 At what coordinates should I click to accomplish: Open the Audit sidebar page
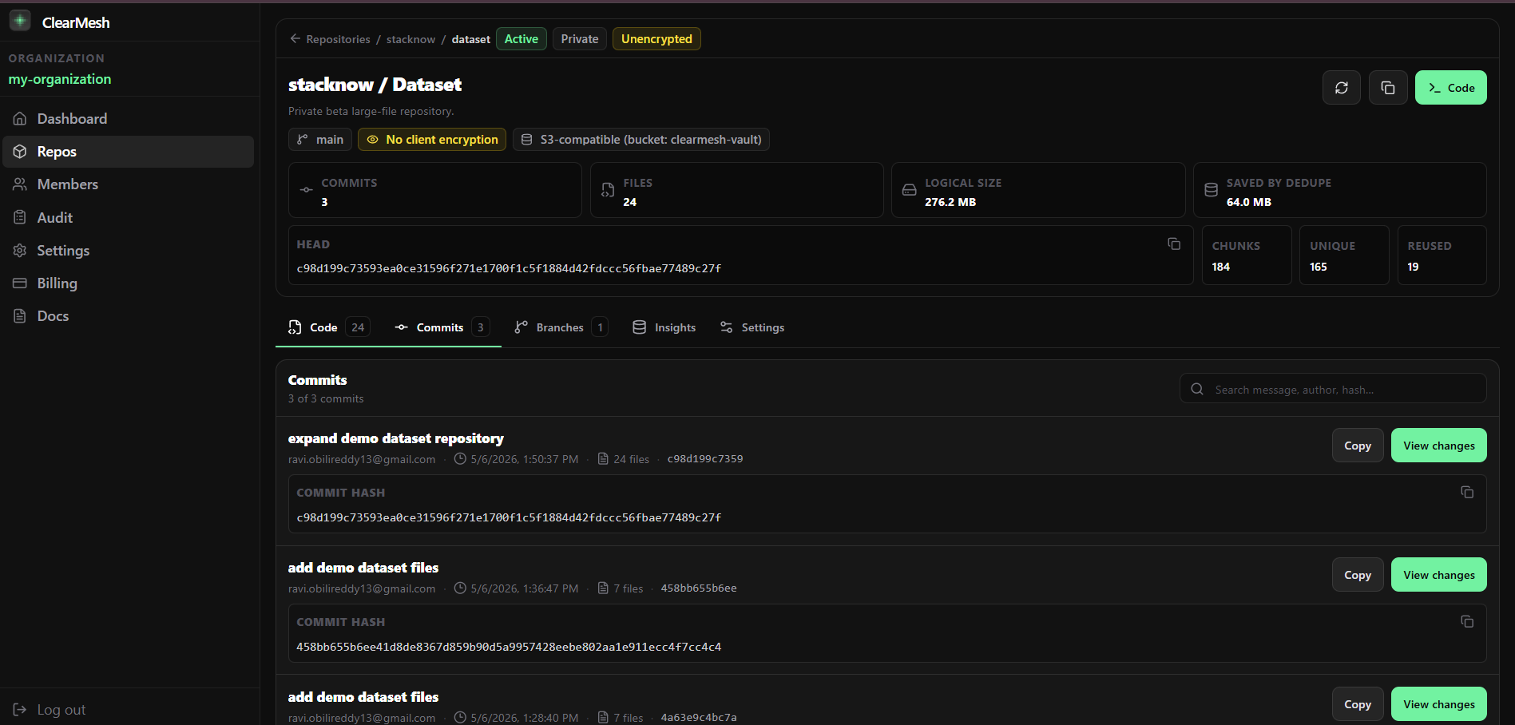(x=129, y=217)
